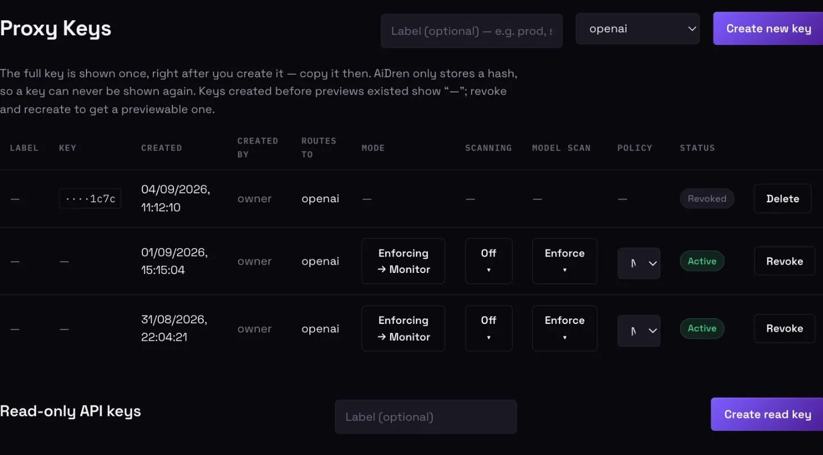Click the MODEL SCAN column header

[x=561, y=148]
